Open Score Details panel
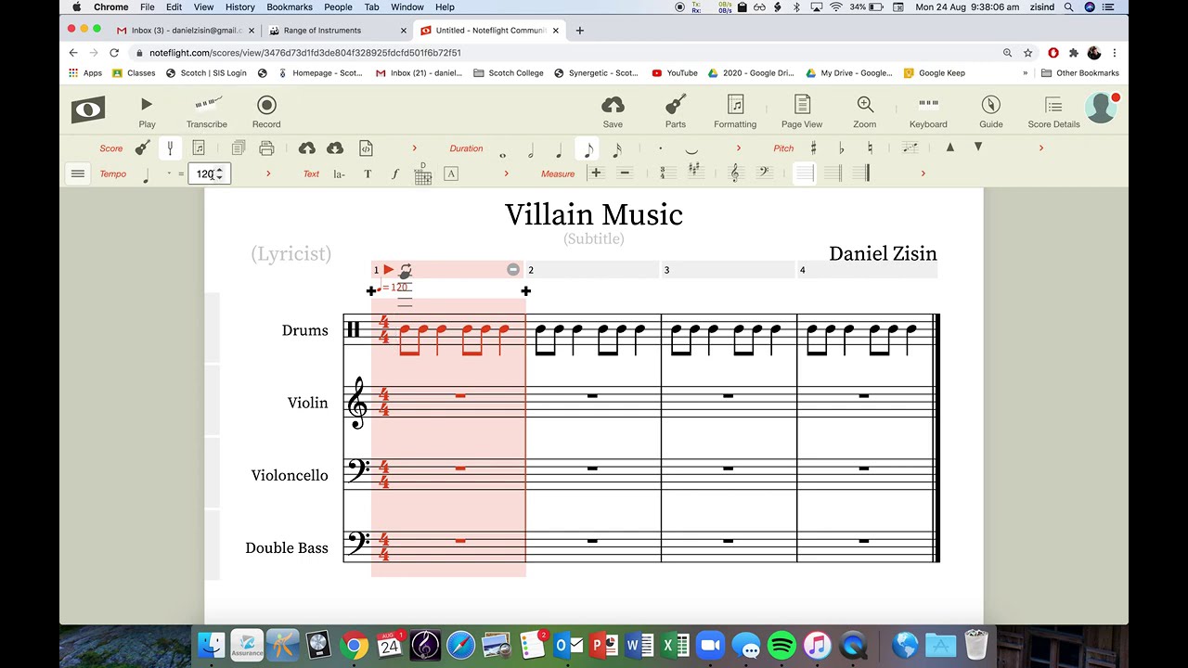The width and height of the screenshot is (1188, 668). 1053,111
